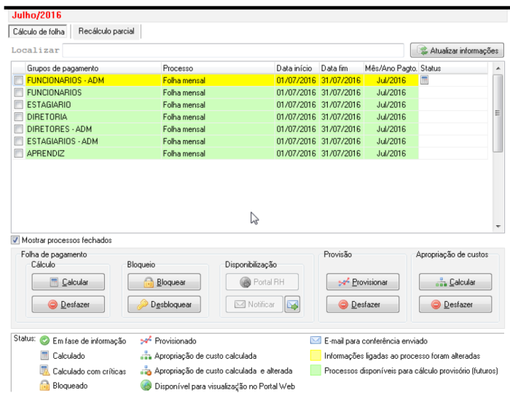The width and height of the screenshot is (510, 393).
Task: Click the Portal Web globe legend icon
Action: point(145,386)
